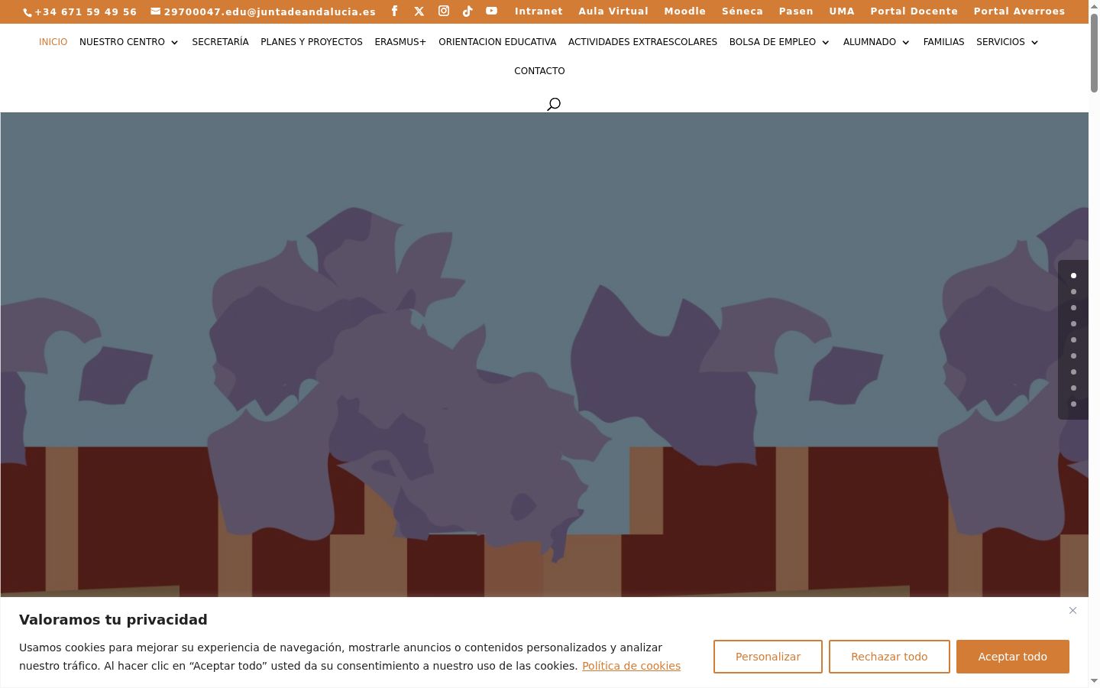This screenshot has width=1100, height=688.
Task: Open the Portal Docente link
Action: tap(914, 11)
